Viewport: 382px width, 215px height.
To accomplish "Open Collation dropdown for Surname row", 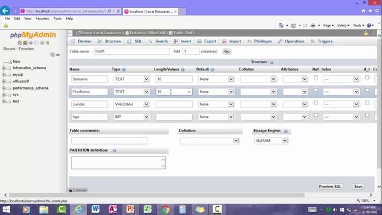I will click(x=258, y=79).
